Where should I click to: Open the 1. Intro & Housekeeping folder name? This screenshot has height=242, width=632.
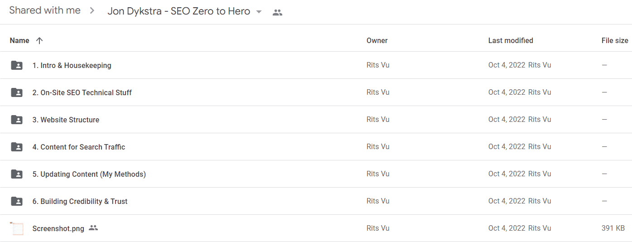72,65
